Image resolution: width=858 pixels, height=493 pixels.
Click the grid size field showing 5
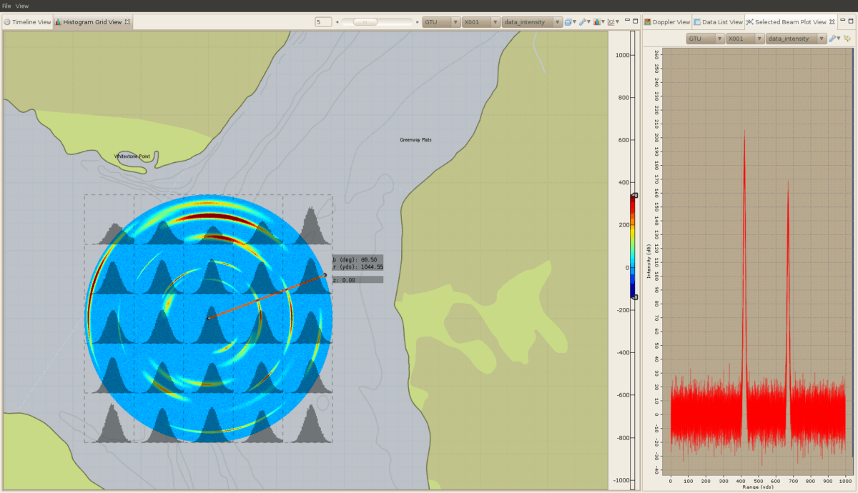point(322,22)
